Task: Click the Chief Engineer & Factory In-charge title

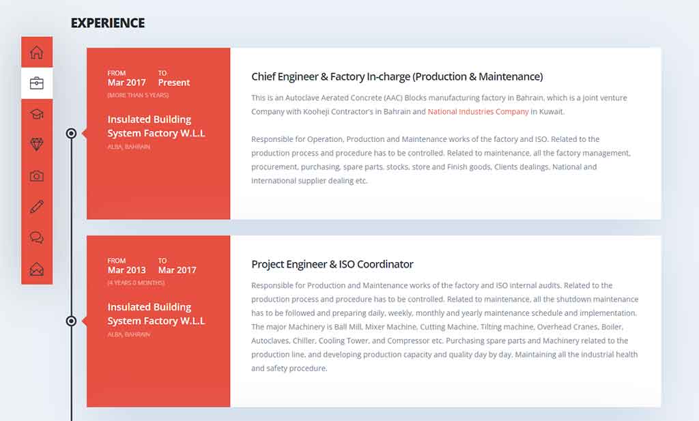Action: 397,76
